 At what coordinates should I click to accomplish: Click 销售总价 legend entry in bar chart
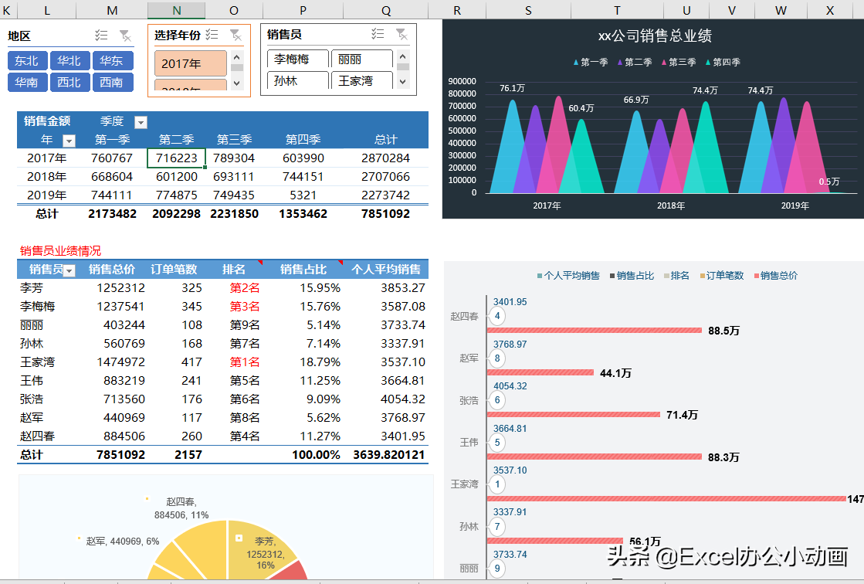pyautogui.click(x=776, y=276)
